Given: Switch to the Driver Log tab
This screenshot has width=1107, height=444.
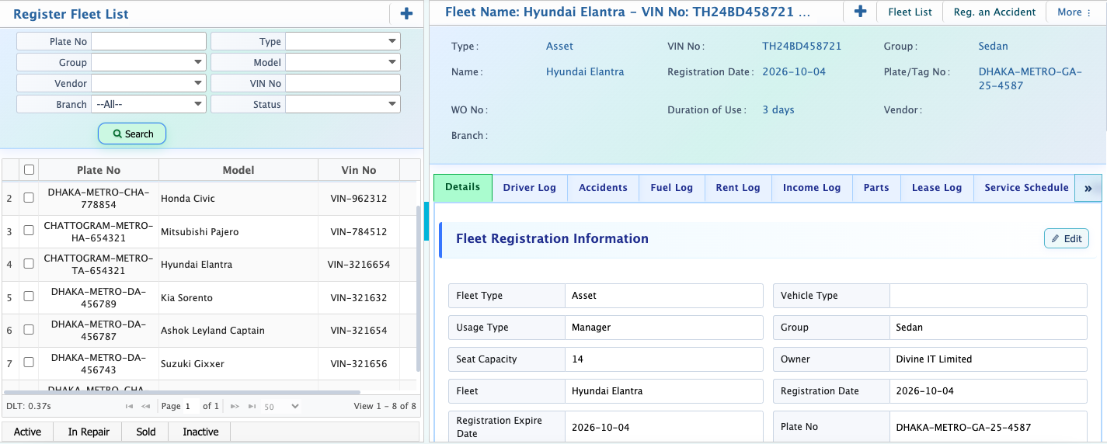Looking at the screenshot, I should pos(530,188).
